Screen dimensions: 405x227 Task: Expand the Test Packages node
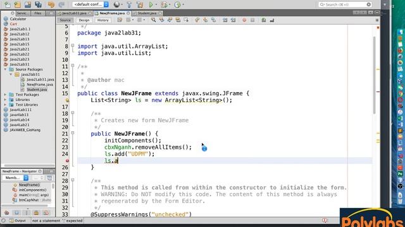pyautogui.click(x=5, y=95)
